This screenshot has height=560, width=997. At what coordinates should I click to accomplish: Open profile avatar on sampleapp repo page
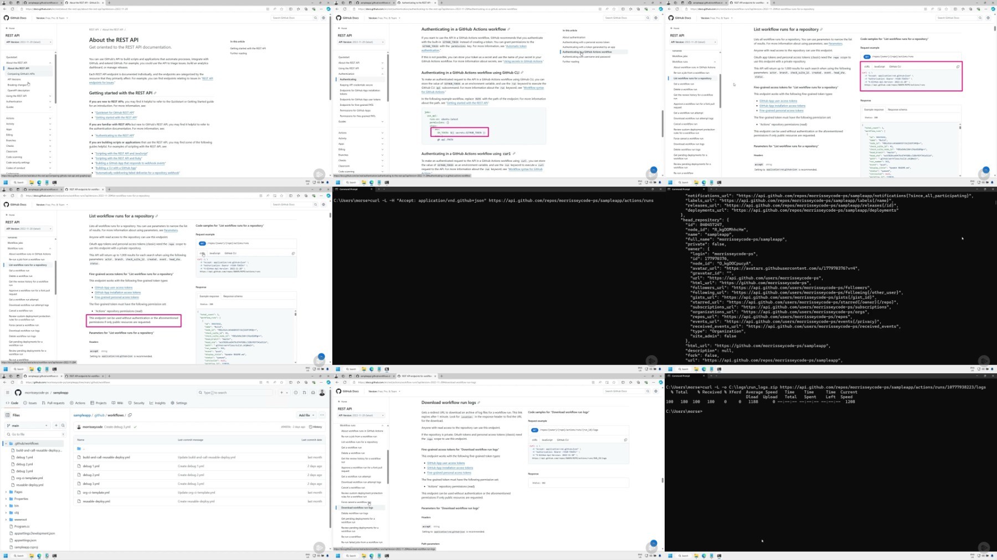tap(322, 392)
